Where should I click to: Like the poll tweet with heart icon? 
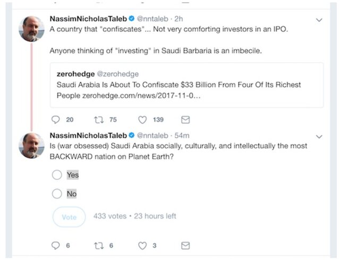coord(142,246)
